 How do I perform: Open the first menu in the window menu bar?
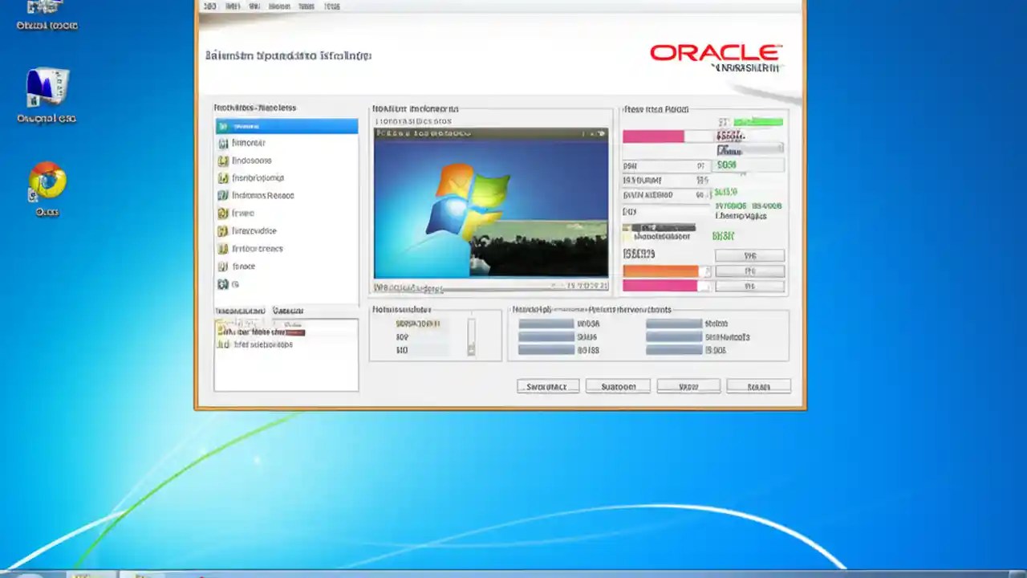click(210, 6)
